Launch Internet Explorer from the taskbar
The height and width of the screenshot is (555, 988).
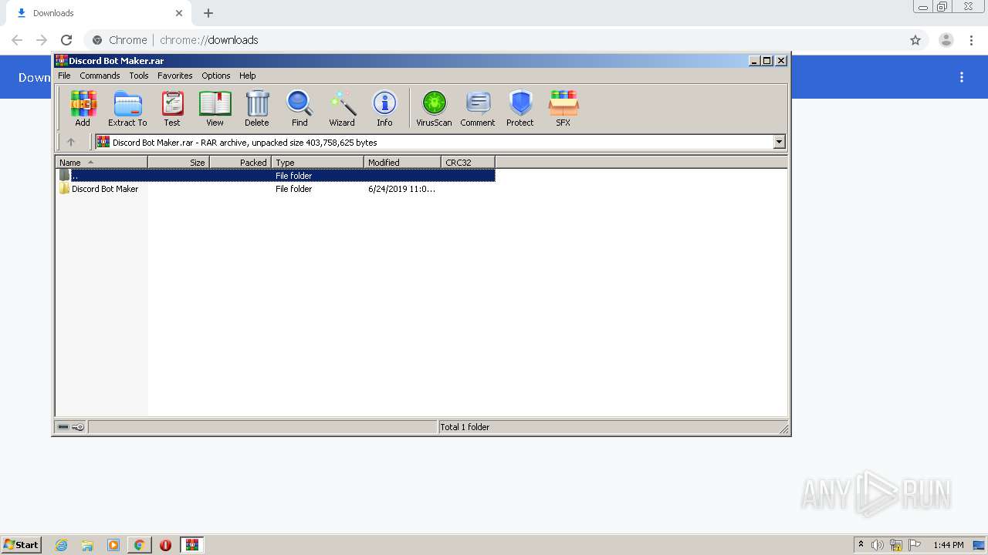click(x=62, y=545)
